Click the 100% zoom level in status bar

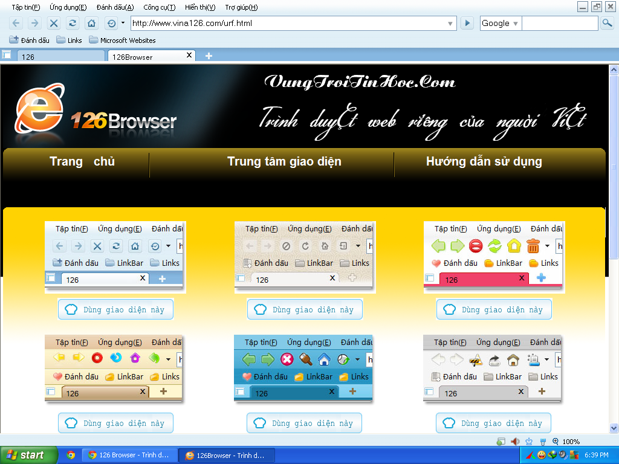571,442
